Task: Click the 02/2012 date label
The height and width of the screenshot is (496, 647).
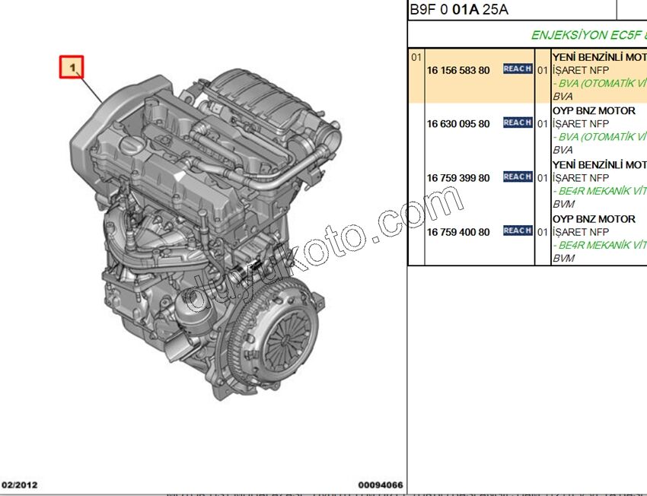Action: 17,482
